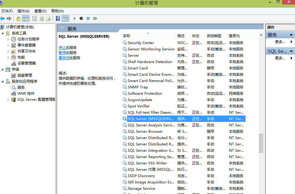Viewport: 295px width, 194px height.
Task: Sort by the 名称 column header
Action: (x=148, y=36)
